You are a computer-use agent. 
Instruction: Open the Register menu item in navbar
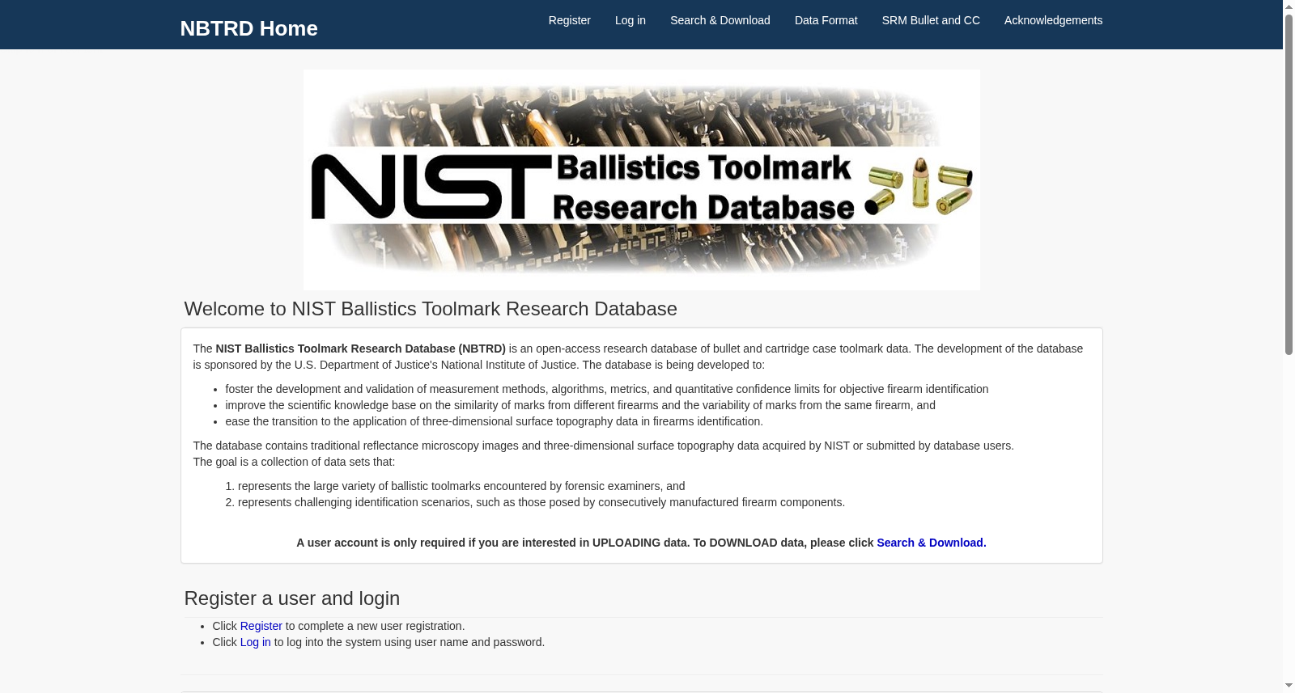click(x=569, y=20)
